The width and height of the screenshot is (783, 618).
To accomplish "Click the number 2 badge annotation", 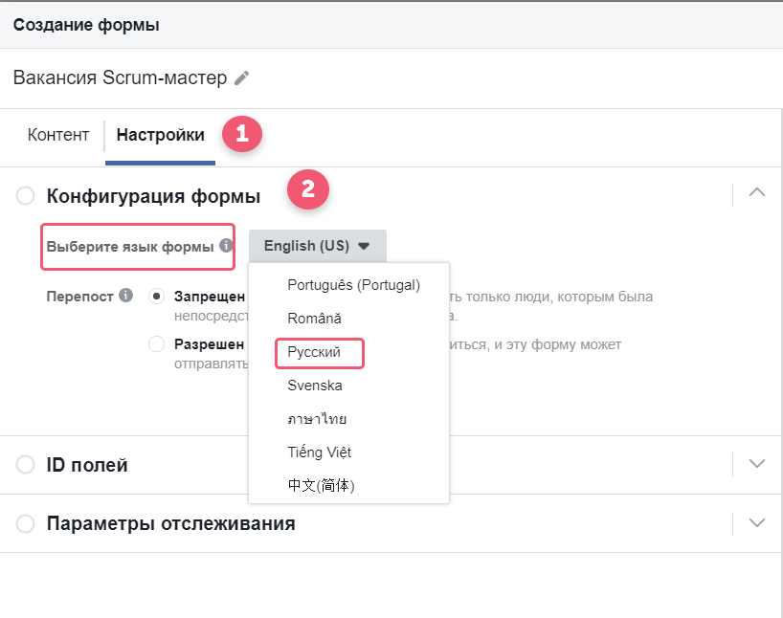I will coord(306,189).
